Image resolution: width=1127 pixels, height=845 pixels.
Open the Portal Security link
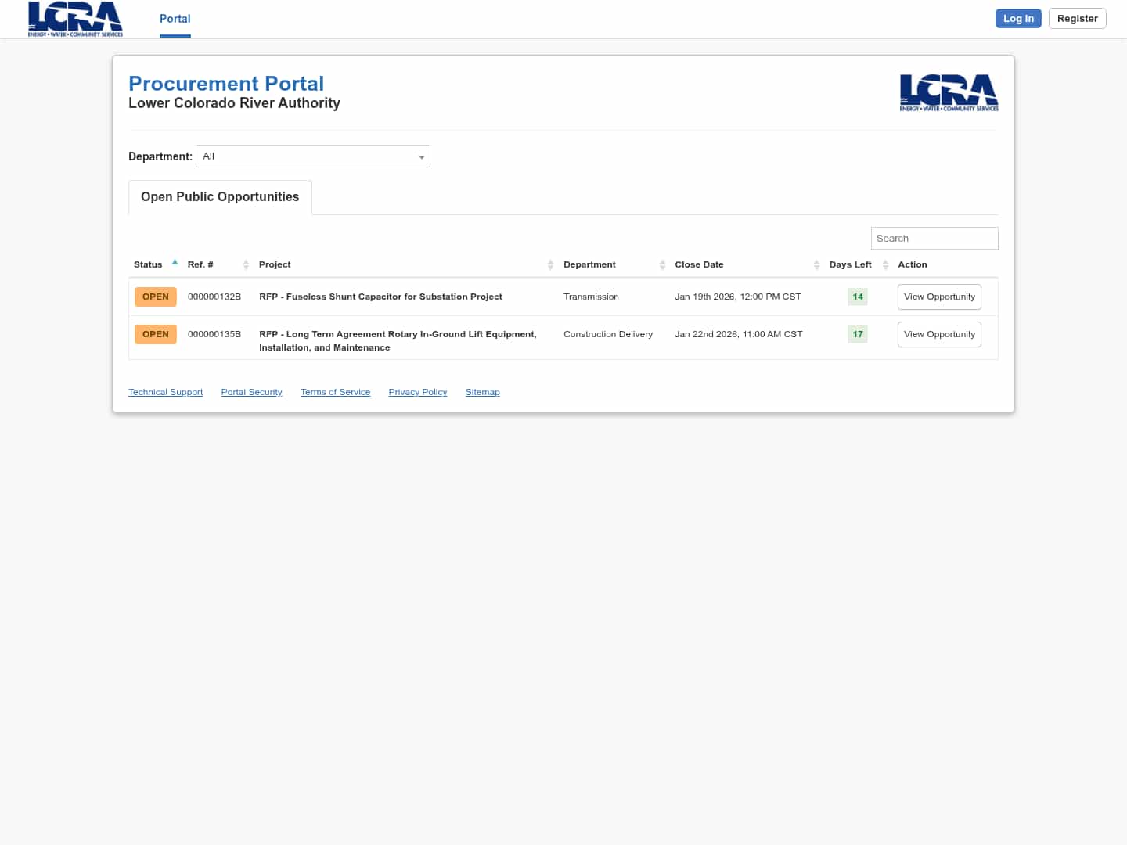[251, 392]
